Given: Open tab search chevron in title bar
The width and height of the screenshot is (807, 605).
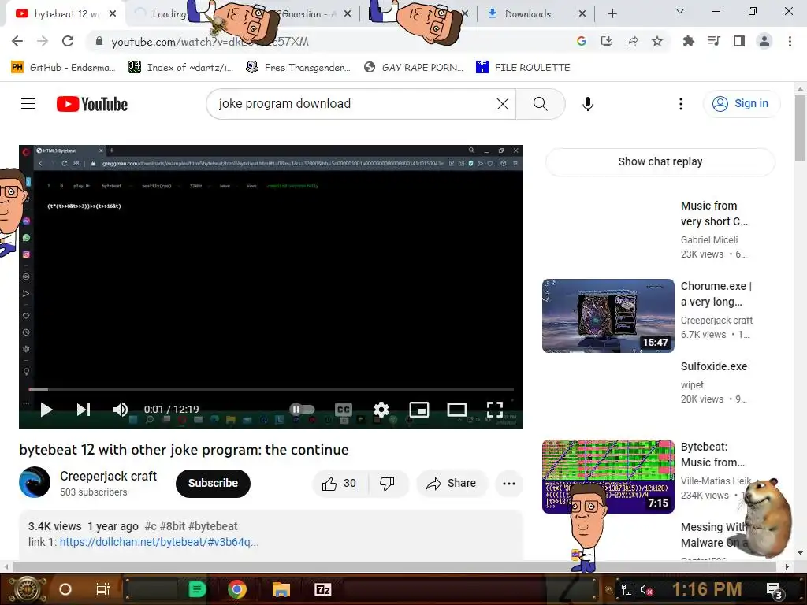Looking at the screenshot, I should pos(680,11).
